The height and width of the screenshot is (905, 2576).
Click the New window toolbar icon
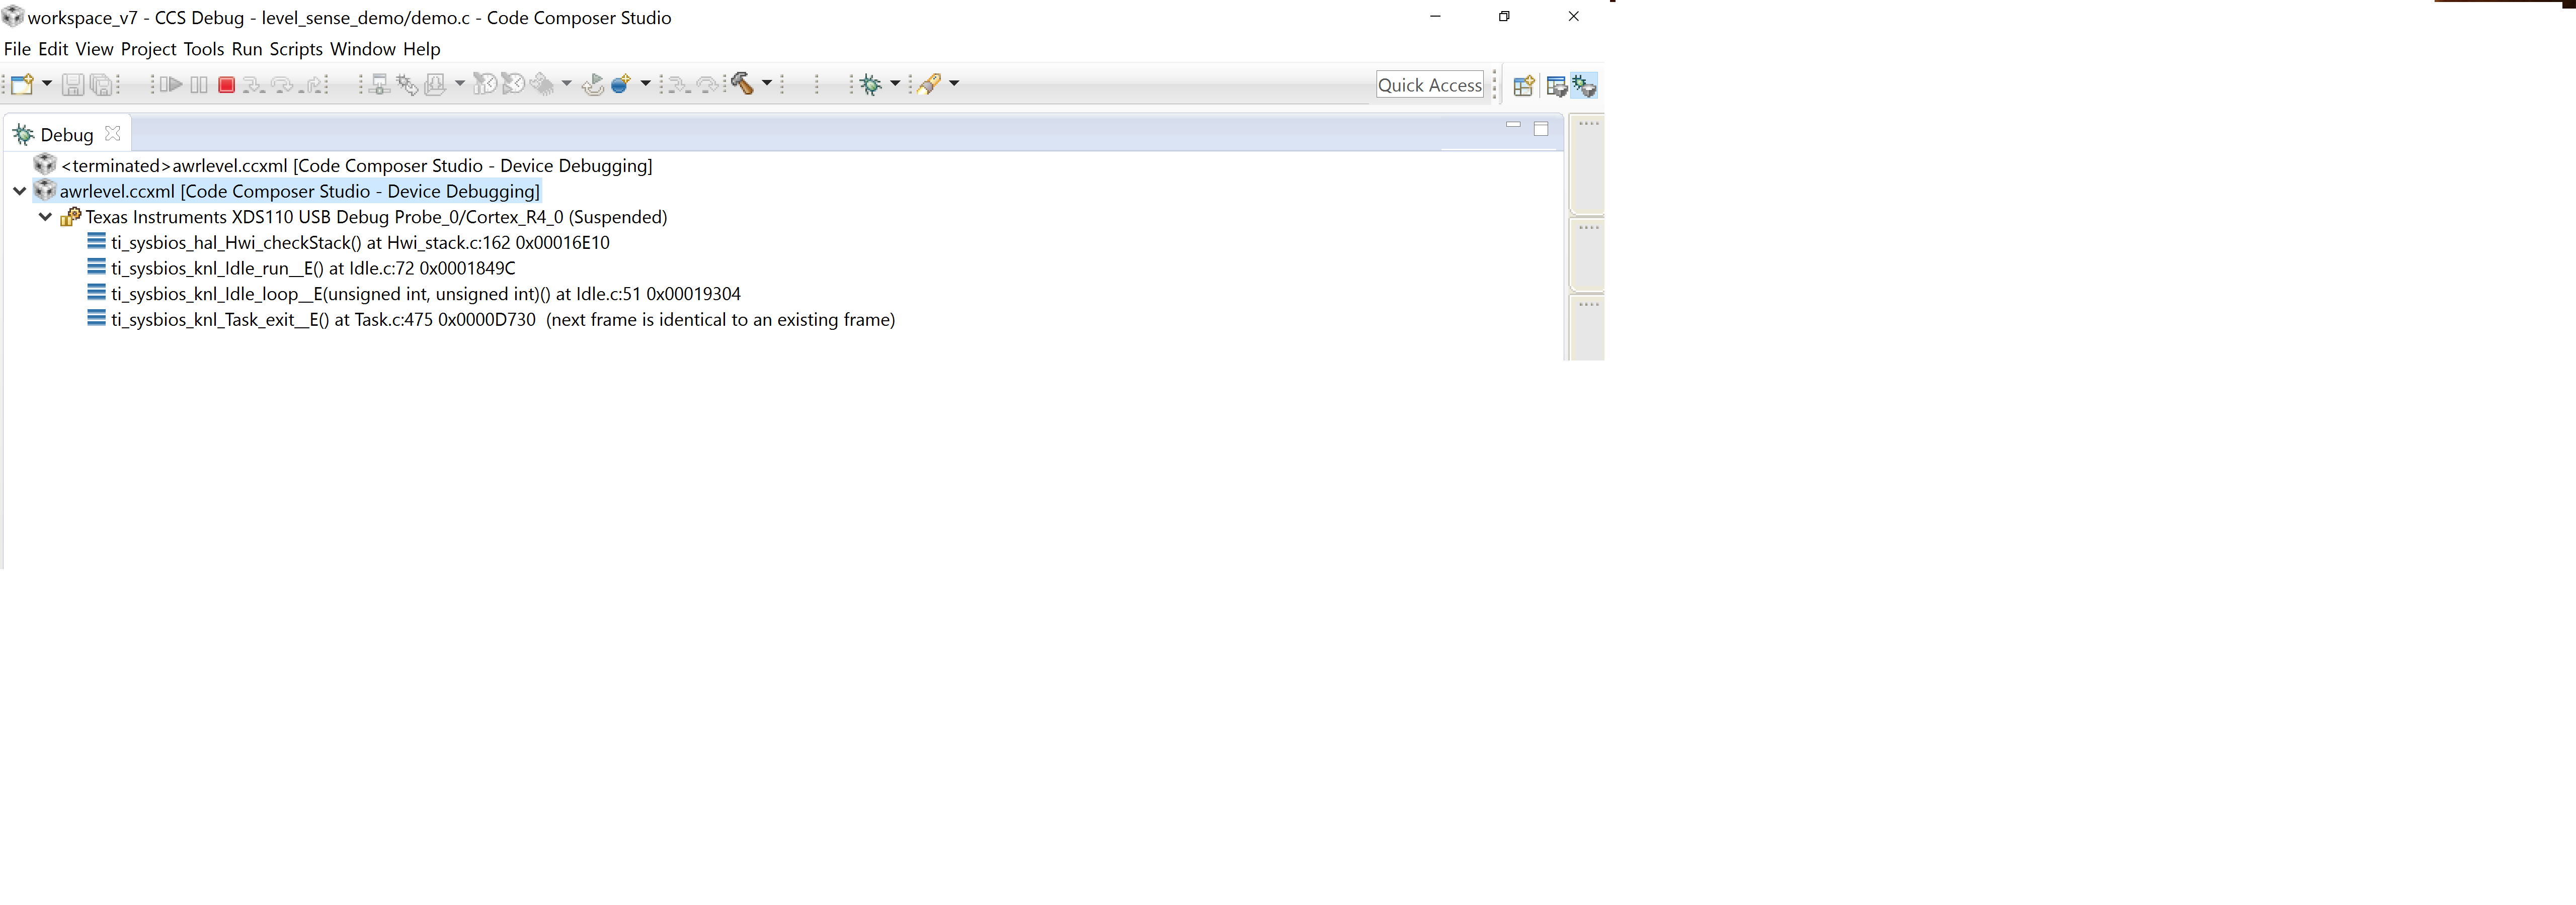[22, 85]
